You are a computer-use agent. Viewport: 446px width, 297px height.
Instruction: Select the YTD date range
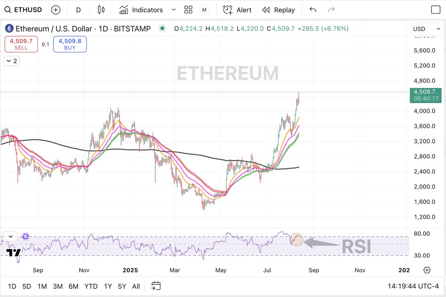91,286
